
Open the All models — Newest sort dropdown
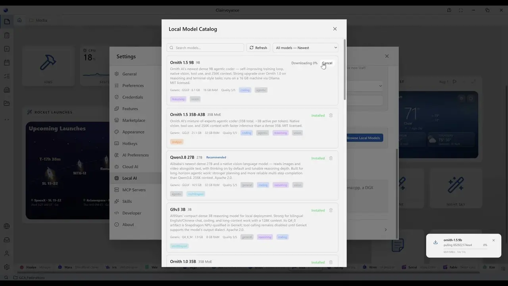click(306, 48)
